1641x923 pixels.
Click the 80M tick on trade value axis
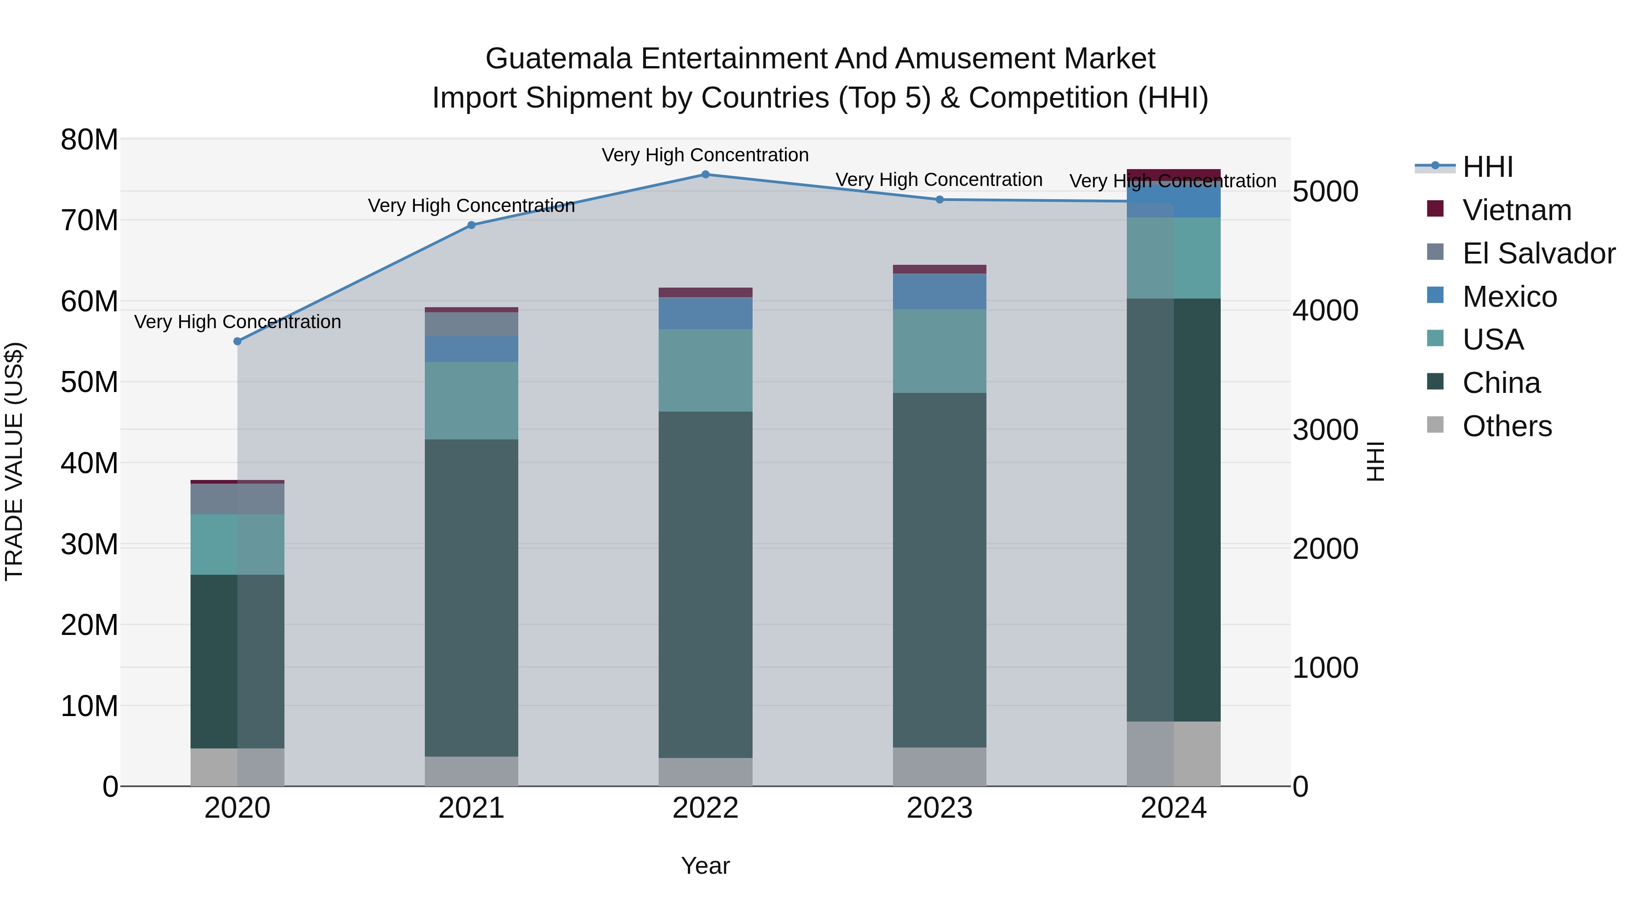click(x=89, y=139)
